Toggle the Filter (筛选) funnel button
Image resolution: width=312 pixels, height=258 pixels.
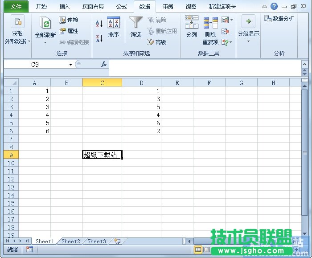[136, 27]
